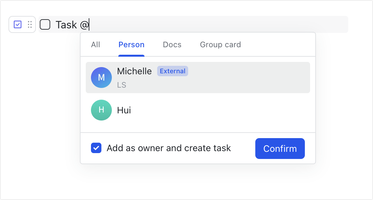
Task: Select the Group card tab
Action: click(x=220, y=45)
